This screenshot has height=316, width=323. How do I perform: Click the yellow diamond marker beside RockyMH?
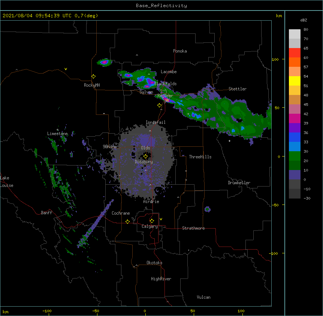(x=94, y=77)
